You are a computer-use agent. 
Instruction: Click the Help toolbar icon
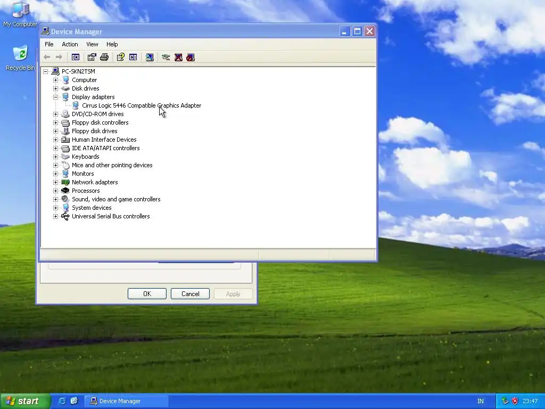121,57
